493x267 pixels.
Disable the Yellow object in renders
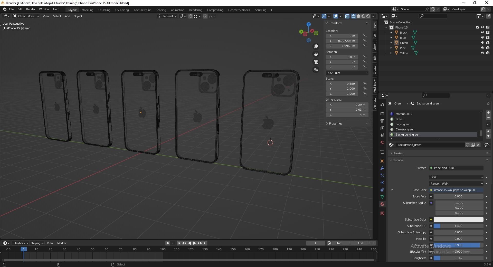(x=488, y=53)
